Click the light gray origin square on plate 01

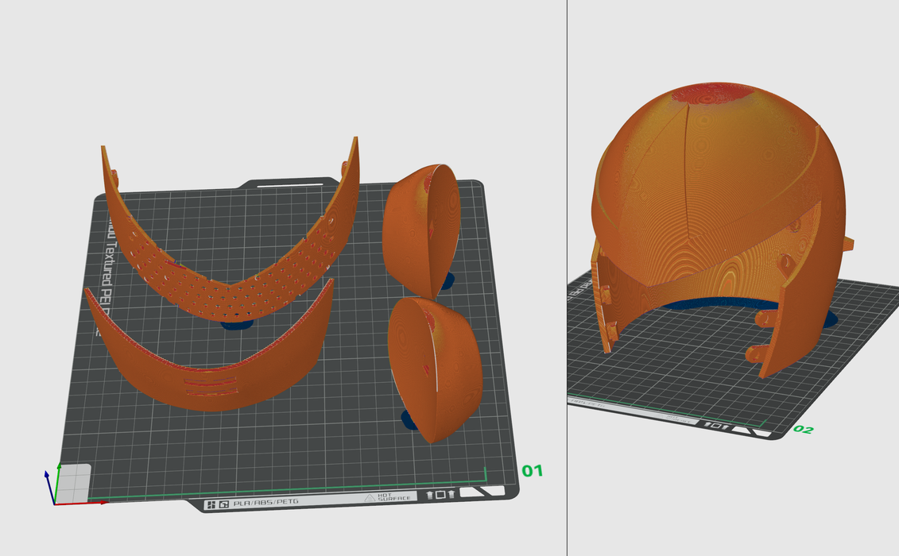click(x=74, y=481)
